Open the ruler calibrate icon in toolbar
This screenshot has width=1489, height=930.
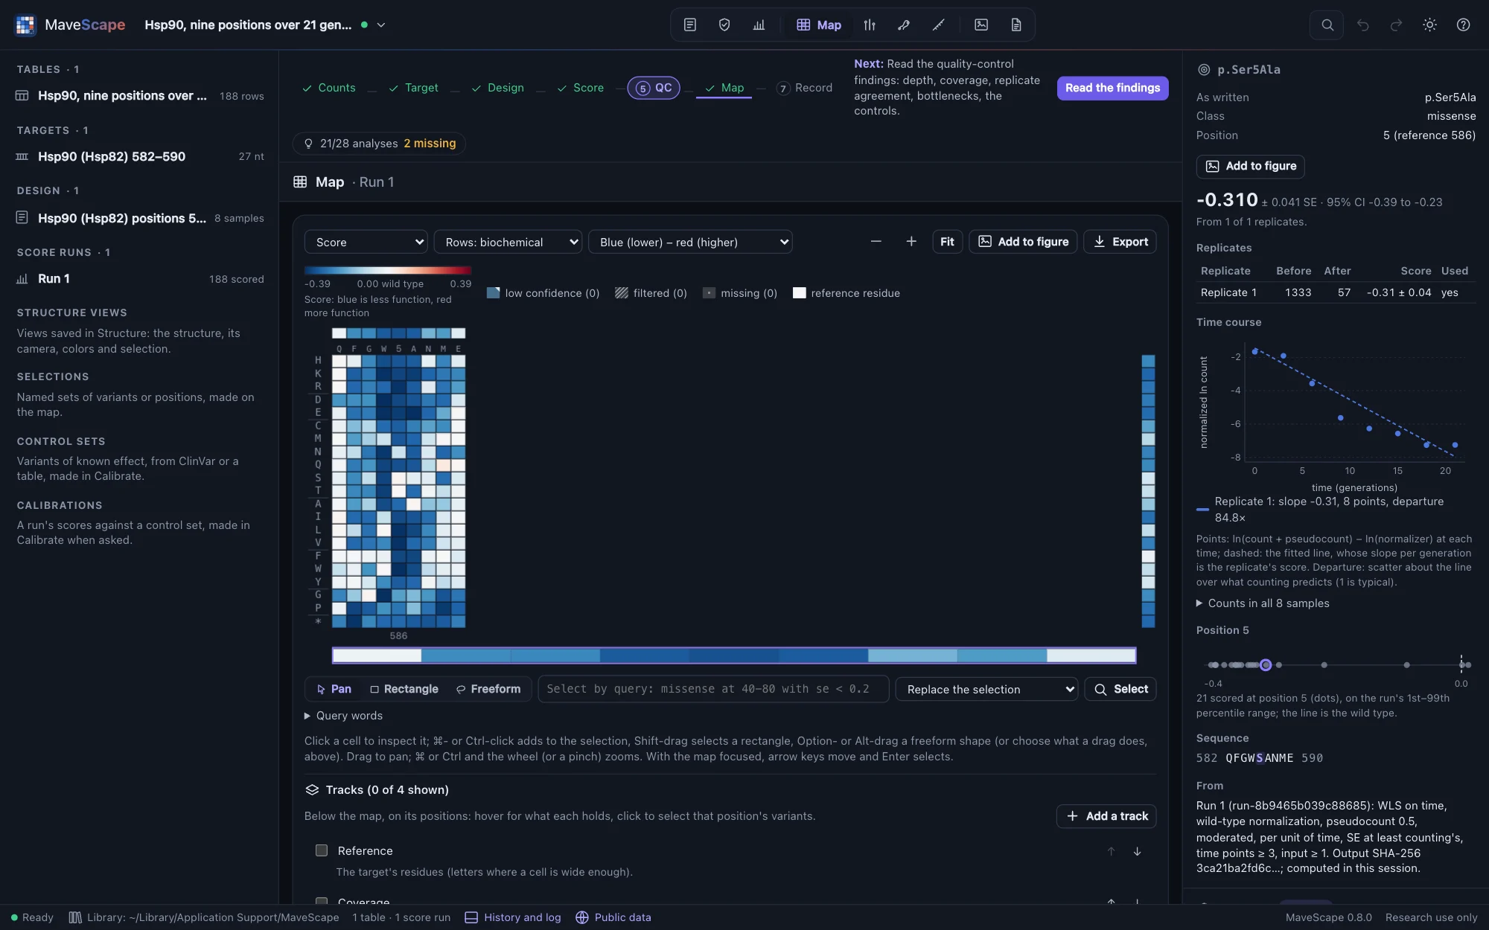tap(938, 25)
